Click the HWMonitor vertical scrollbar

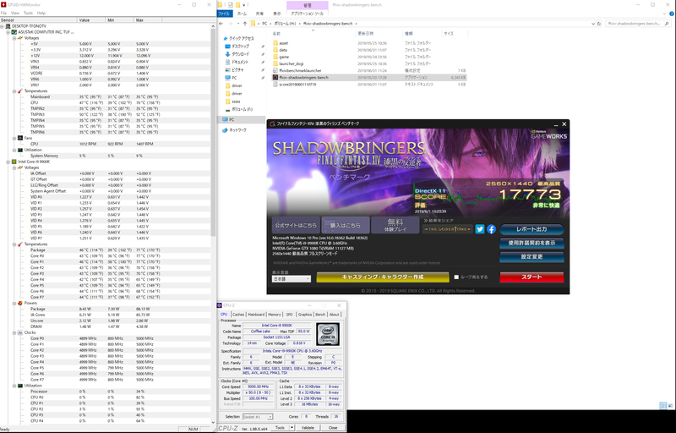[213, 132]
